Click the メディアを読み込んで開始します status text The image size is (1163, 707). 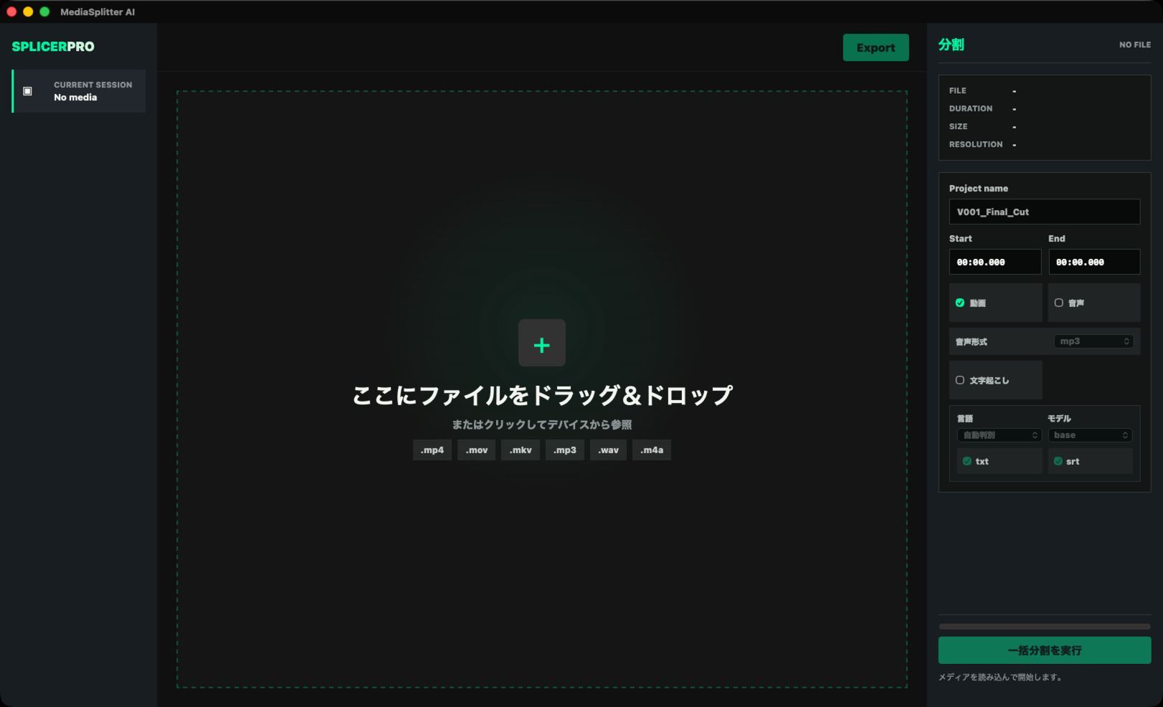pos(1000,677)
